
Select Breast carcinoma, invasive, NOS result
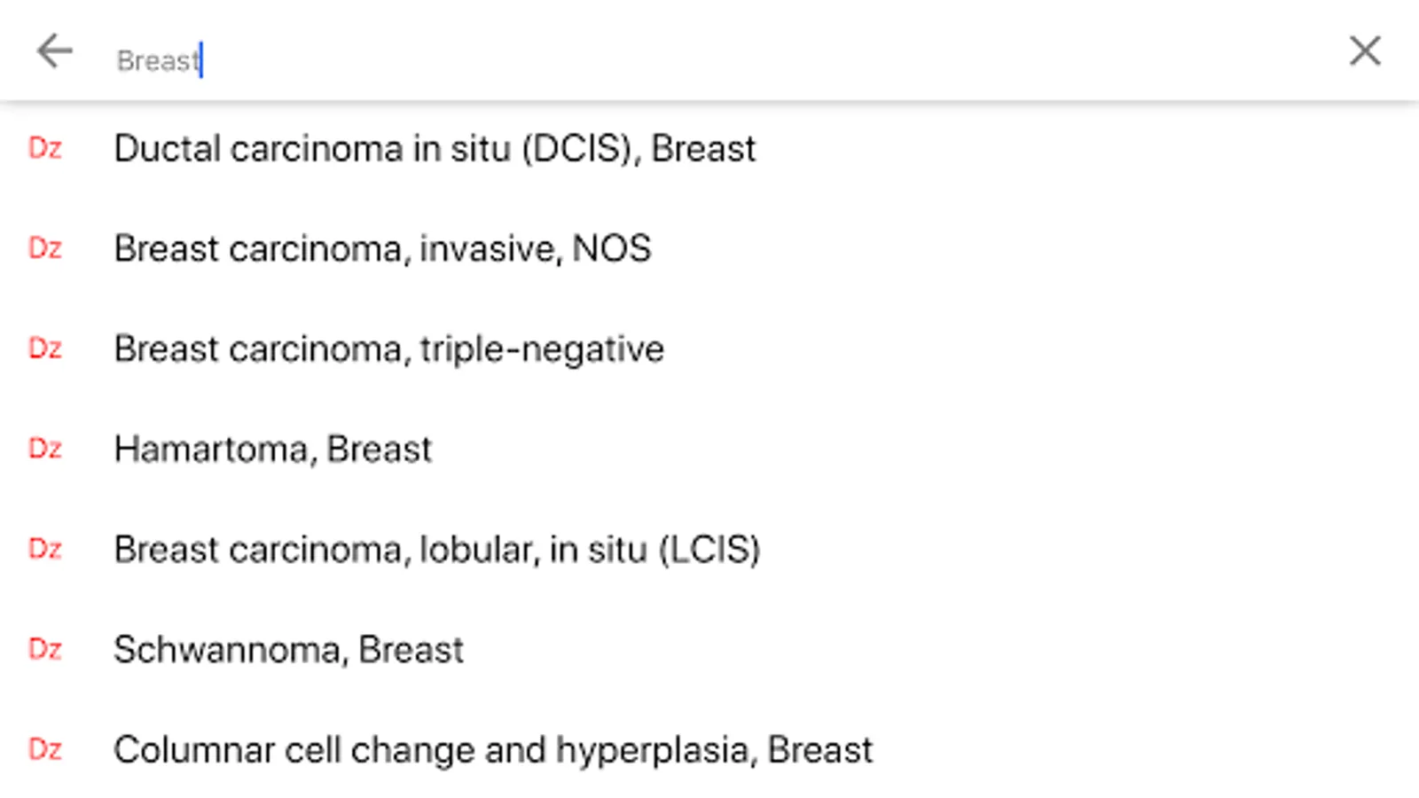(382, 249)
